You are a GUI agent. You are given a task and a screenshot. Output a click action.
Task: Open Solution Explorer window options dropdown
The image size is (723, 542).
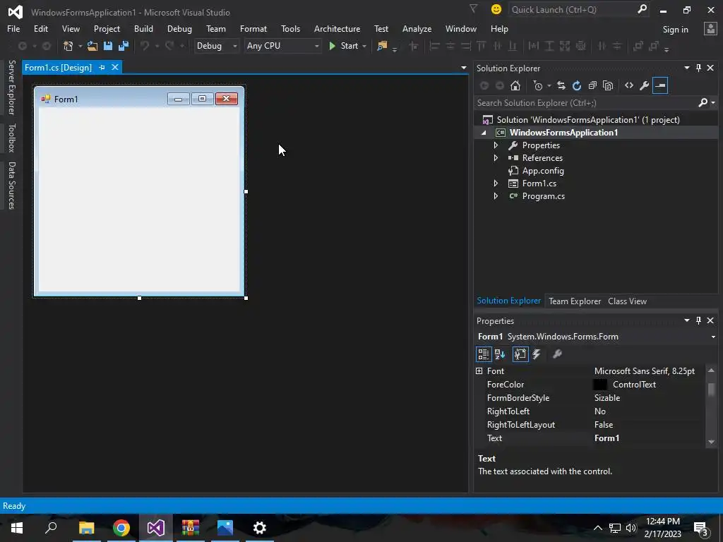tap(686, 68)
